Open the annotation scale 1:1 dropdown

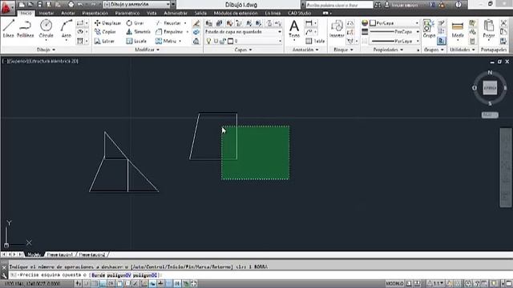[x=436, y=283]
